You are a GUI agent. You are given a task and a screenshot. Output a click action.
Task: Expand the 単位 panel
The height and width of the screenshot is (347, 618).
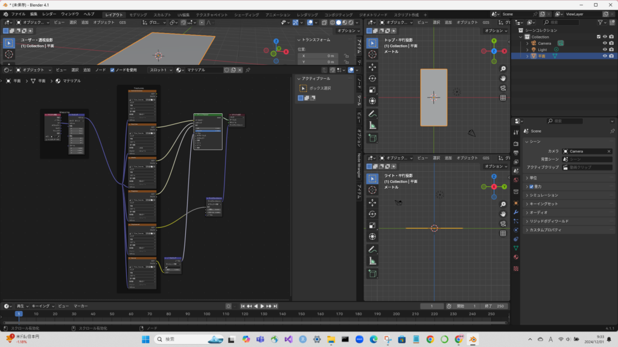pos(534,178)
